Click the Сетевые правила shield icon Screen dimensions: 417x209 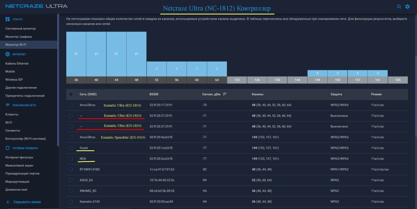[x=8, y=148]
